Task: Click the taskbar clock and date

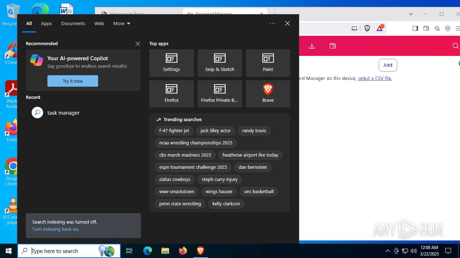Action: (429, 251)
